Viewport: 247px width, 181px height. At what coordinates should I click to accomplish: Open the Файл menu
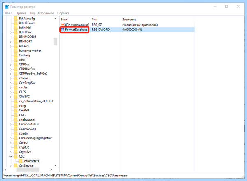(8, 13)
